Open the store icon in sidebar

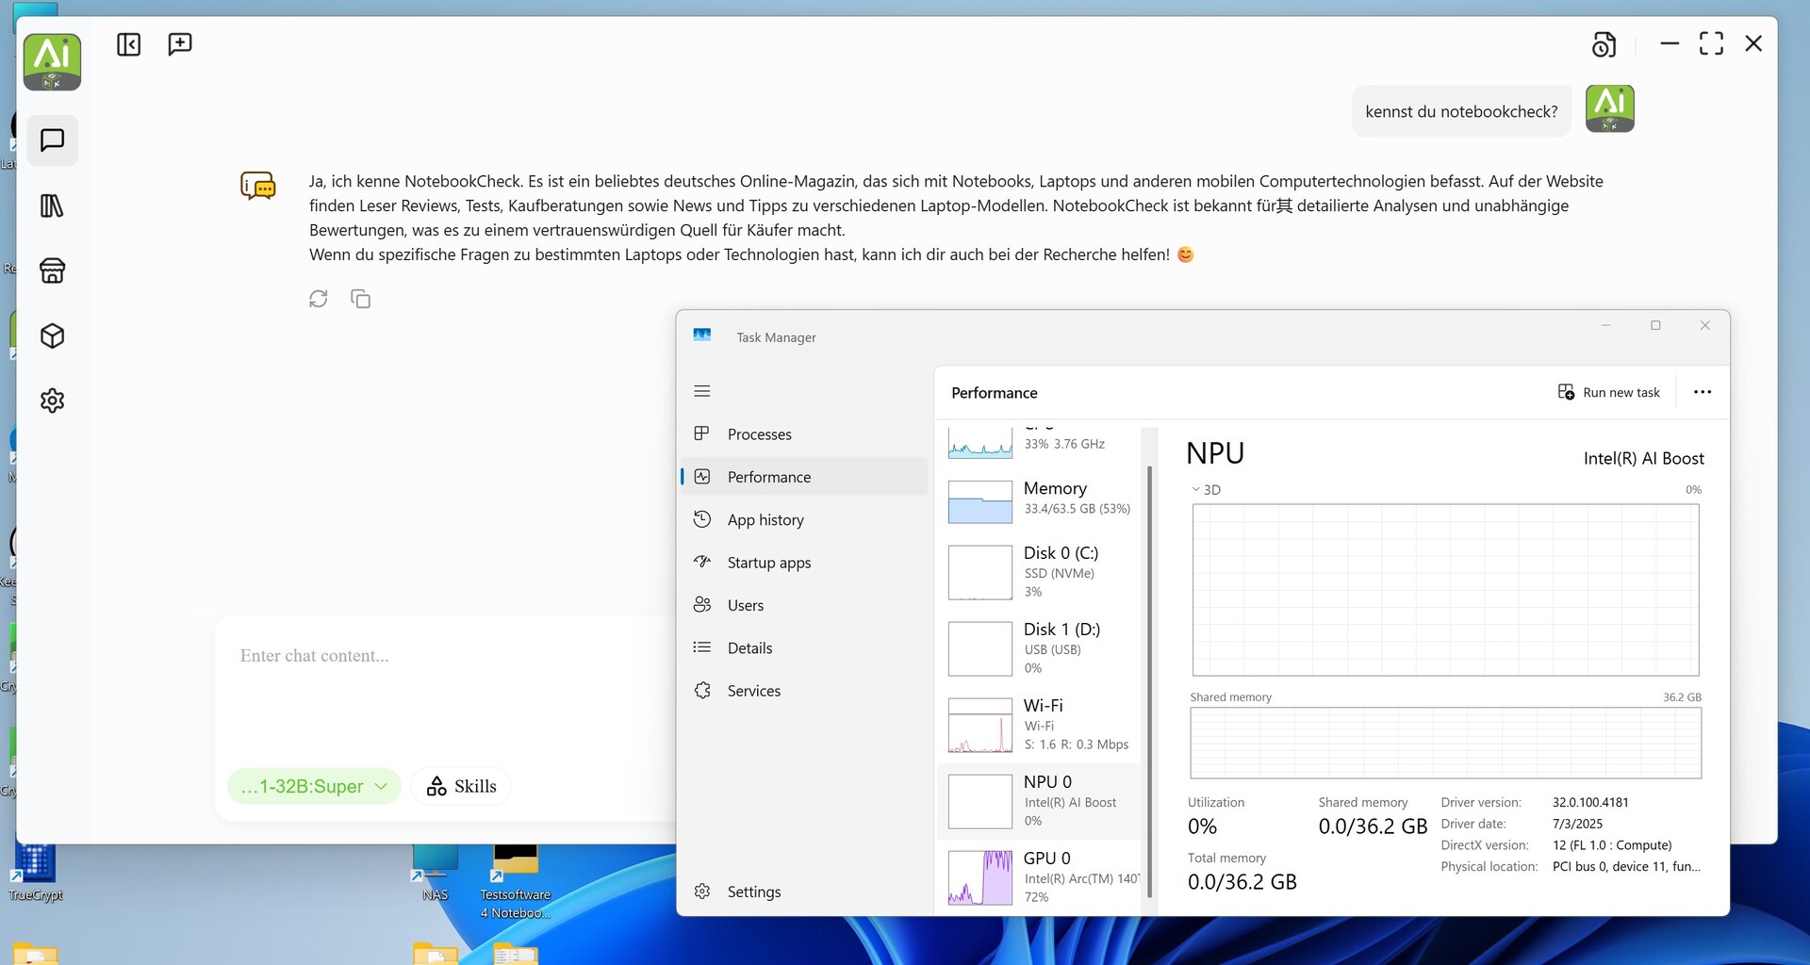[x=53, y=270]
